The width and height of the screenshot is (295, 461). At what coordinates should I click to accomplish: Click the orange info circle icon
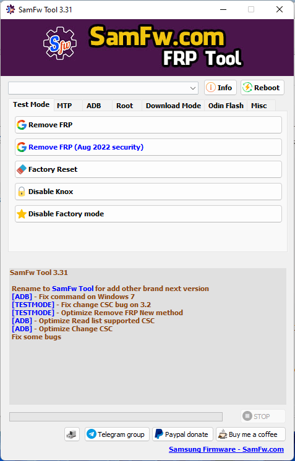pyautogui.click(x=211, y=87)
